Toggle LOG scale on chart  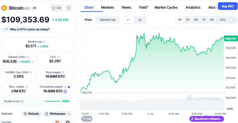[x=223, y=20]
